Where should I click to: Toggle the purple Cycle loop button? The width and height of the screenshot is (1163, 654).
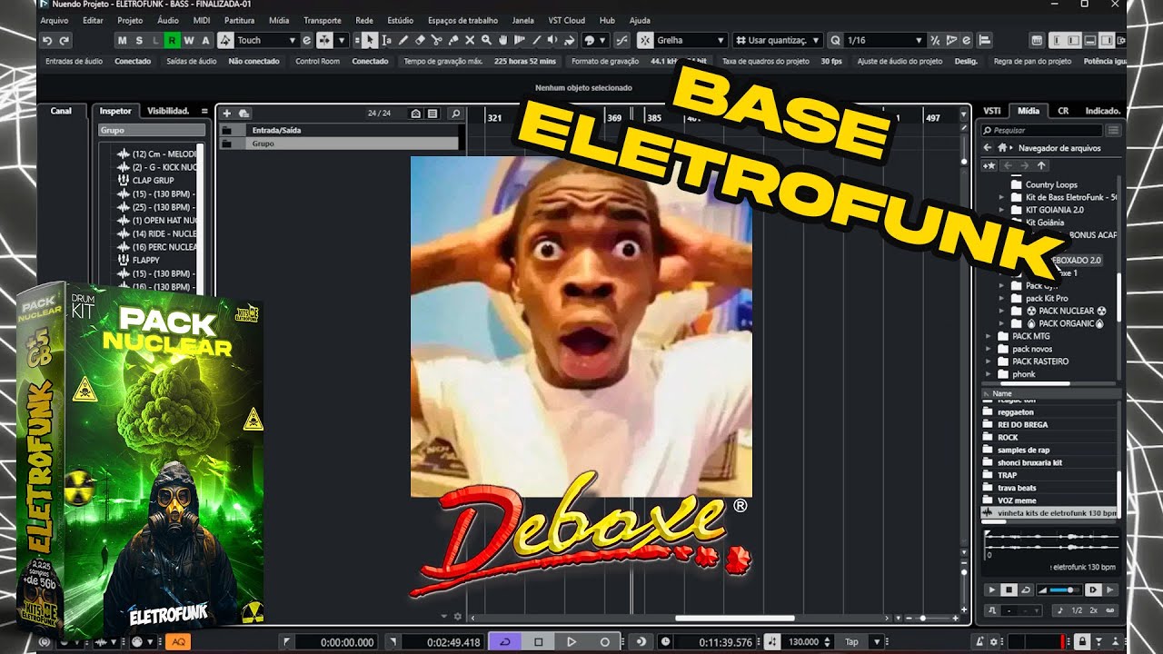click(x=505, y=642)
